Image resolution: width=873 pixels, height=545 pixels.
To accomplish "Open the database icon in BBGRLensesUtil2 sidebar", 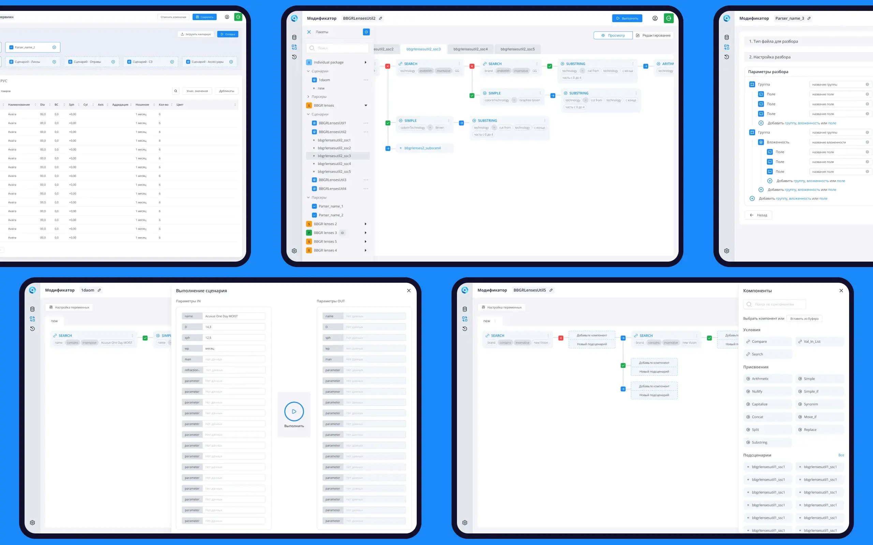I will pyautogui.click(x=294, y=37).
